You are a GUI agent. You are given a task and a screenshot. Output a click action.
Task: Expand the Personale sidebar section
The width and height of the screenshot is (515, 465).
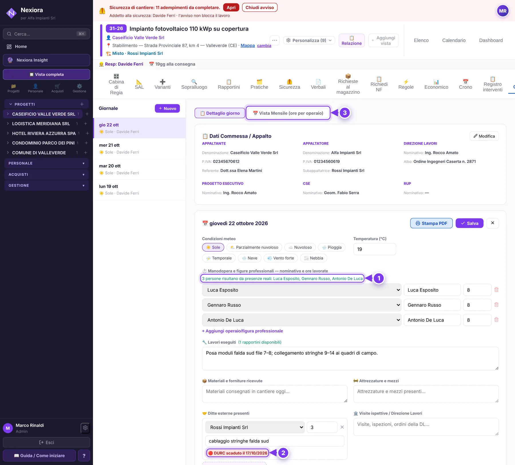[46, 163]
